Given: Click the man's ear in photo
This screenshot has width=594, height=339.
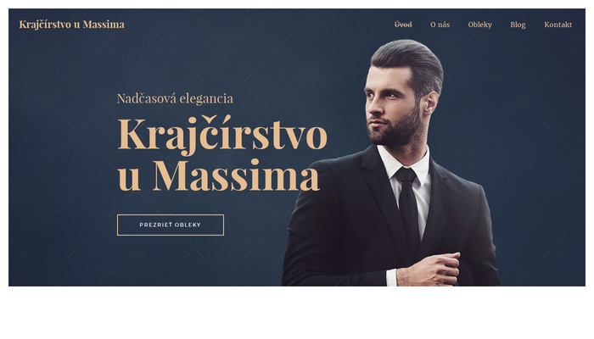Looking at the screenshot, I should tap(431, 103).
